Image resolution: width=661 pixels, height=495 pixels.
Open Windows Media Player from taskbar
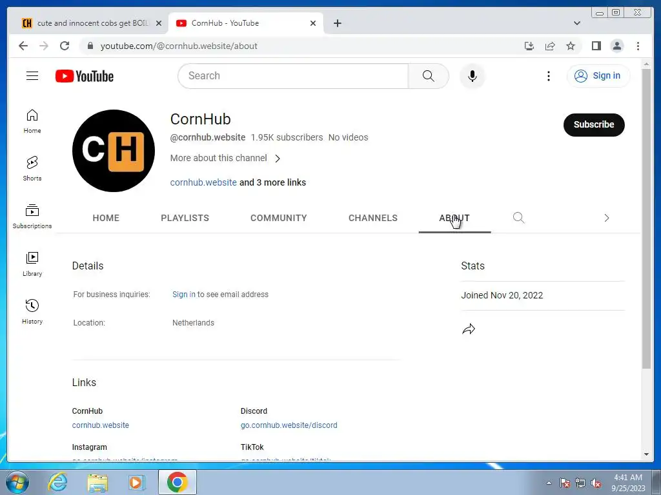pos(137,482)
